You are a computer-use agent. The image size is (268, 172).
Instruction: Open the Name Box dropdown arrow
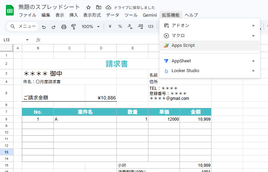(x=27, y=40)
